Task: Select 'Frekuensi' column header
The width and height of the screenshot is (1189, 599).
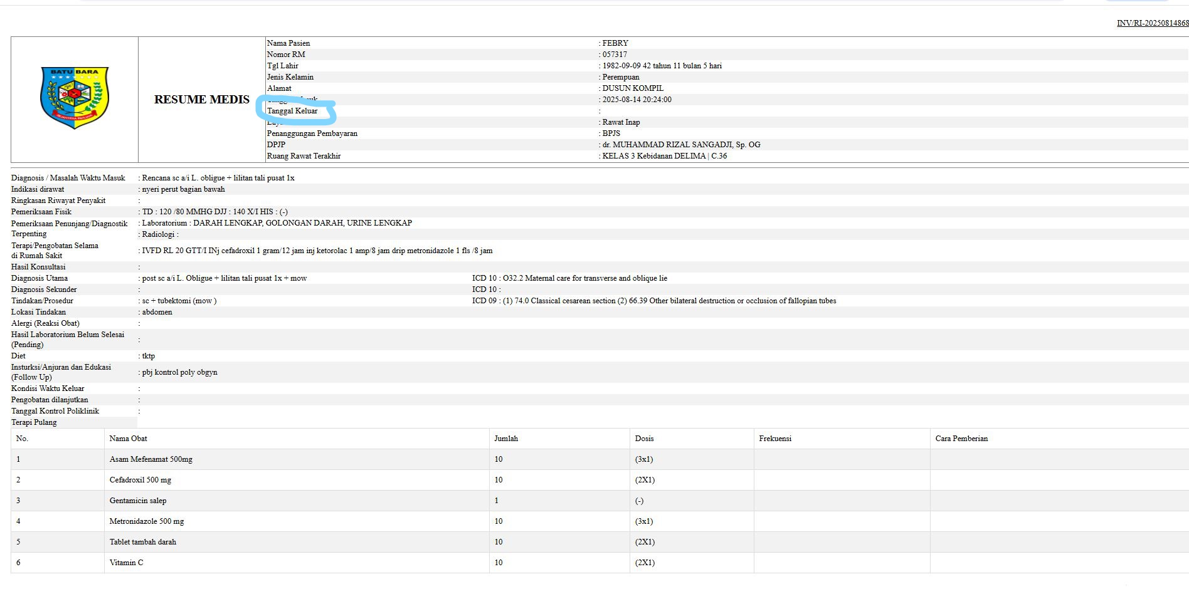Action: click(775, 439)
